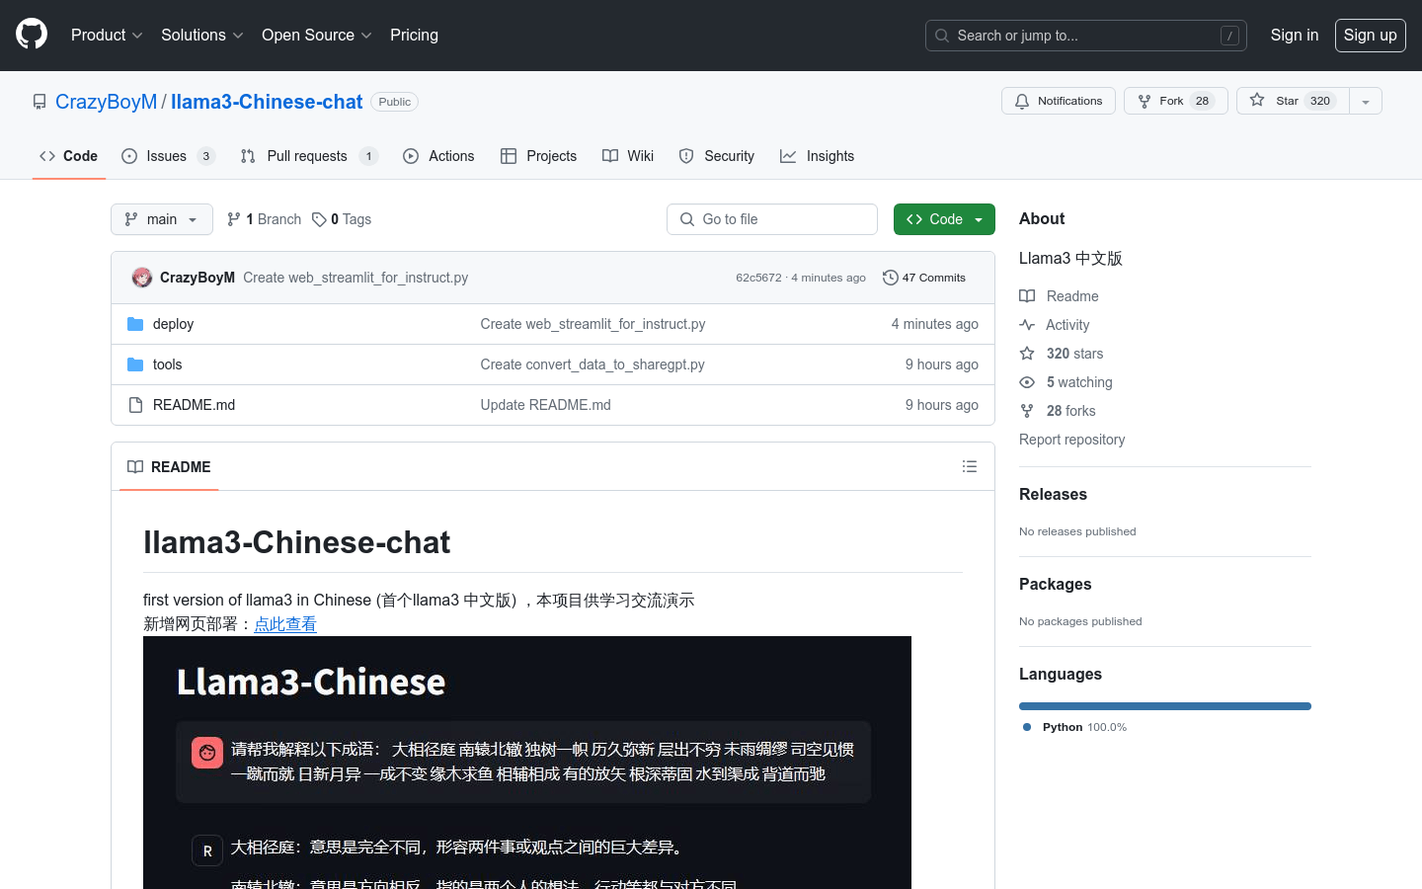
Task: Expand the star lists dropdown arrow
Action: click(x=1366, y=101)
